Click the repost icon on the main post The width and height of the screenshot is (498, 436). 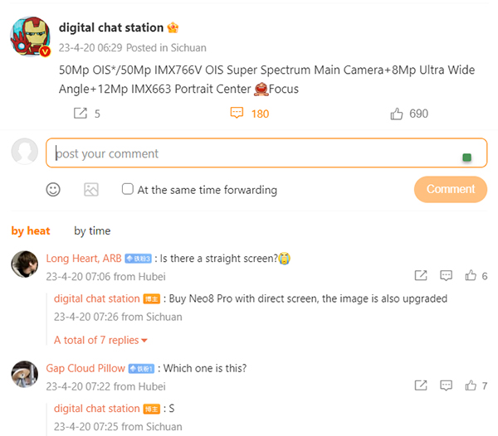coord(81,114)
